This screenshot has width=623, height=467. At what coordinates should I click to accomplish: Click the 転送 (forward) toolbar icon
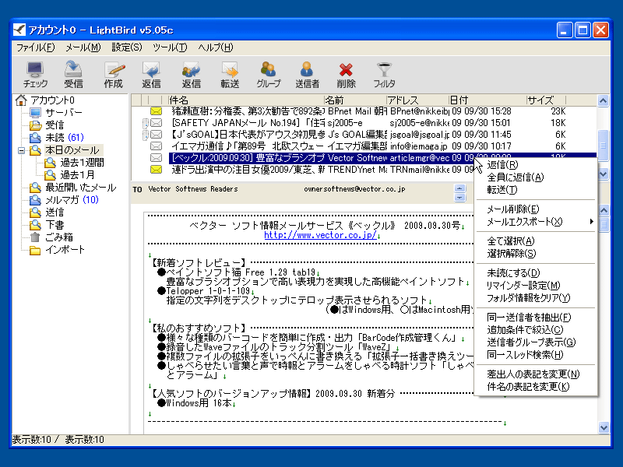(x=230, y=75)
